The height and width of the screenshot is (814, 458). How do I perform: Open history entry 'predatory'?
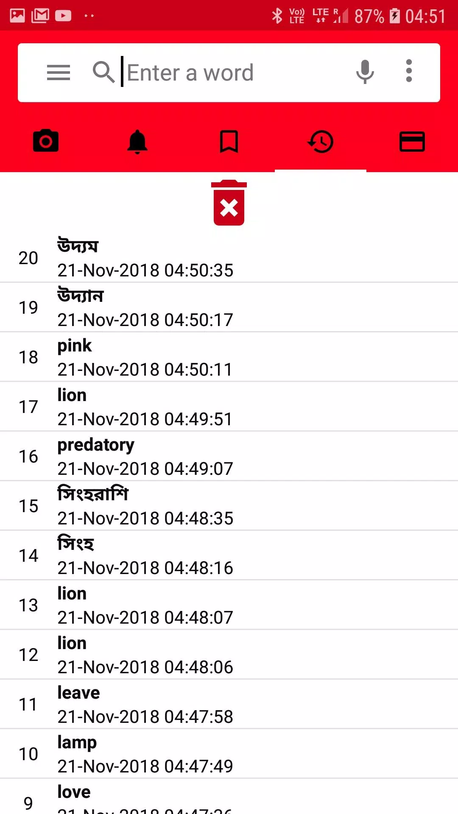click(x=229, y=456)
